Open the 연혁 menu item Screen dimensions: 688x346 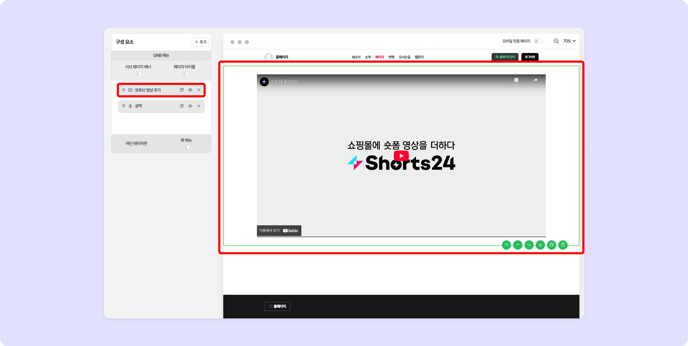(391, 57)
